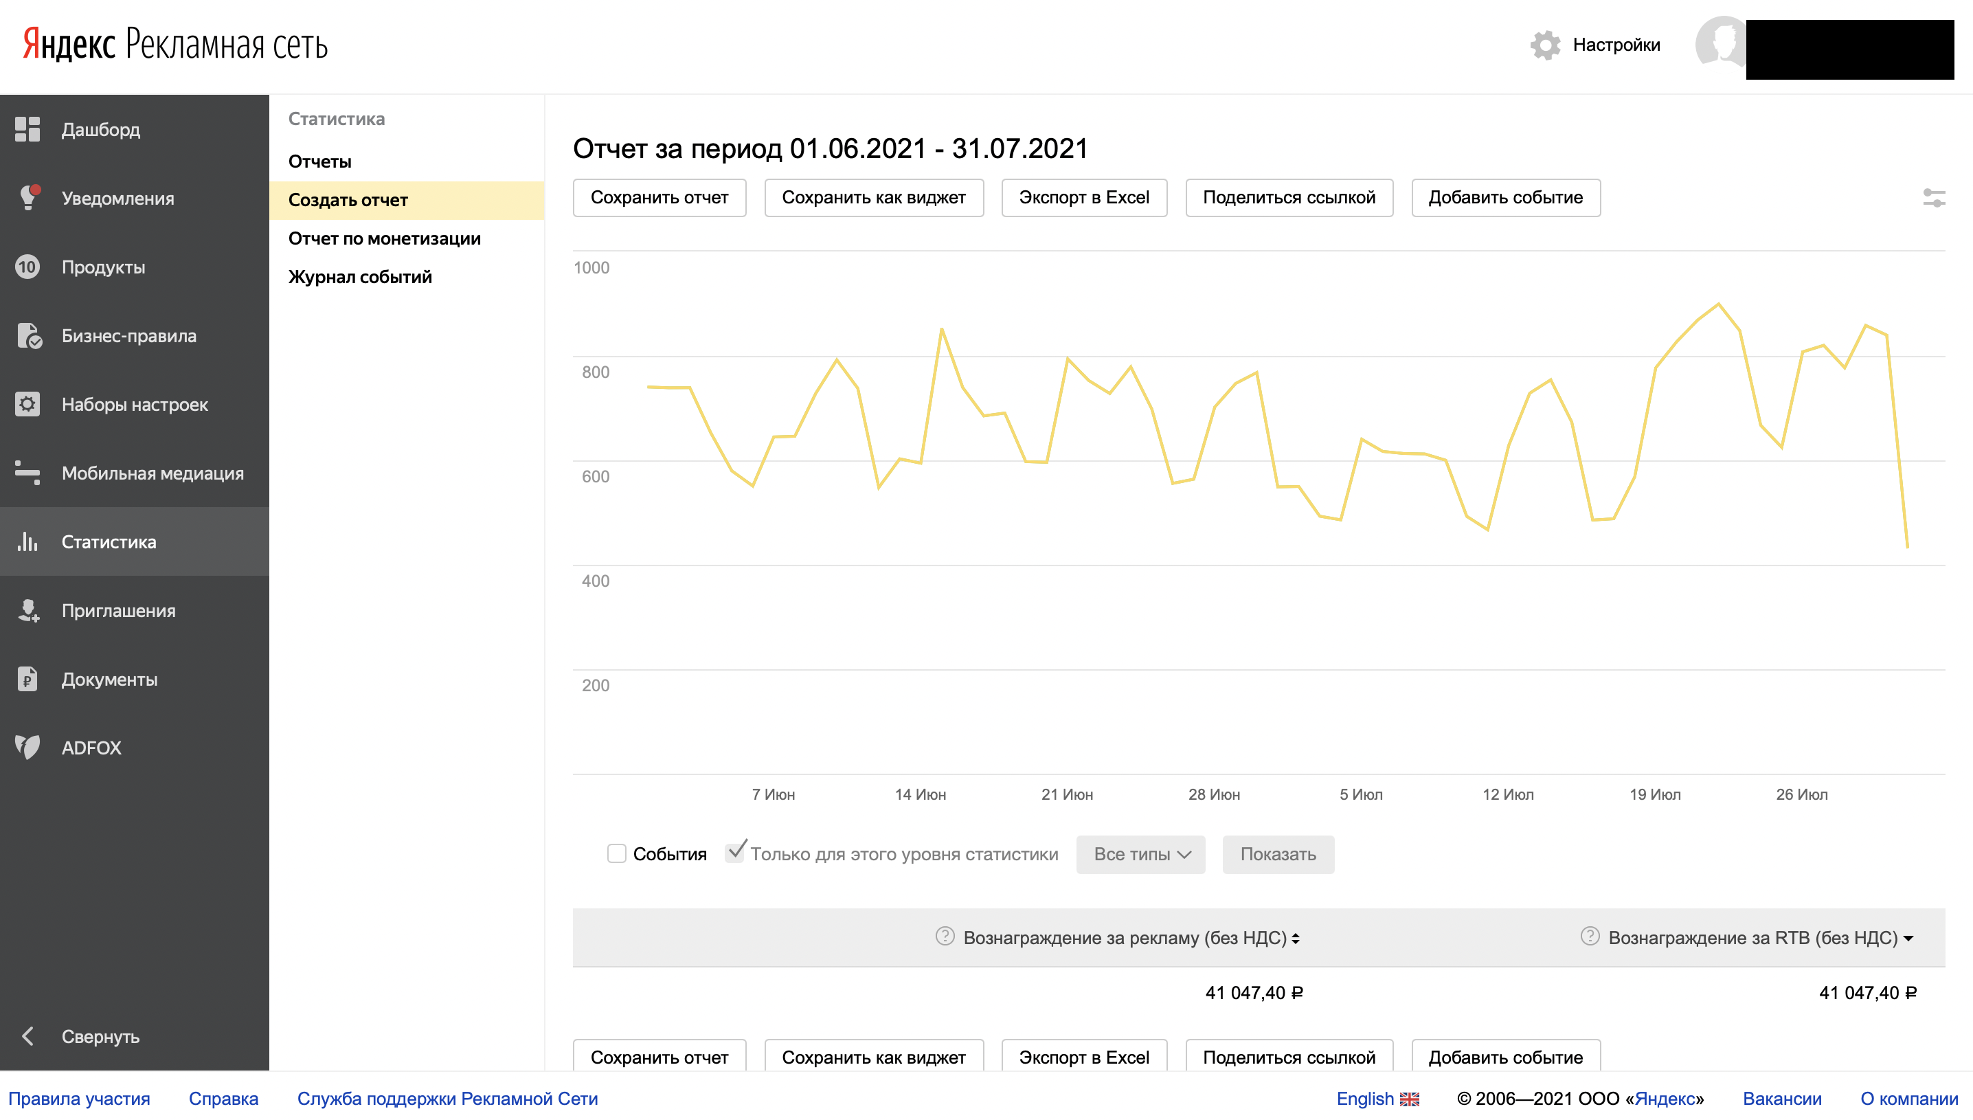Viewport: 1973px width, 1120px height.
Task: Open Яндекс copyright link in footer
Action: pyautogui.click(x=1664, y=1099)
